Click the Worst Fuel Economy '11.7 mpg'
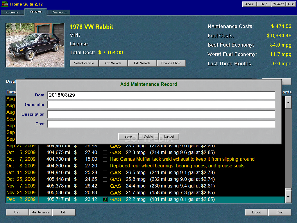The width and height of the screenshot is (297, 223). tap(281, 54)
